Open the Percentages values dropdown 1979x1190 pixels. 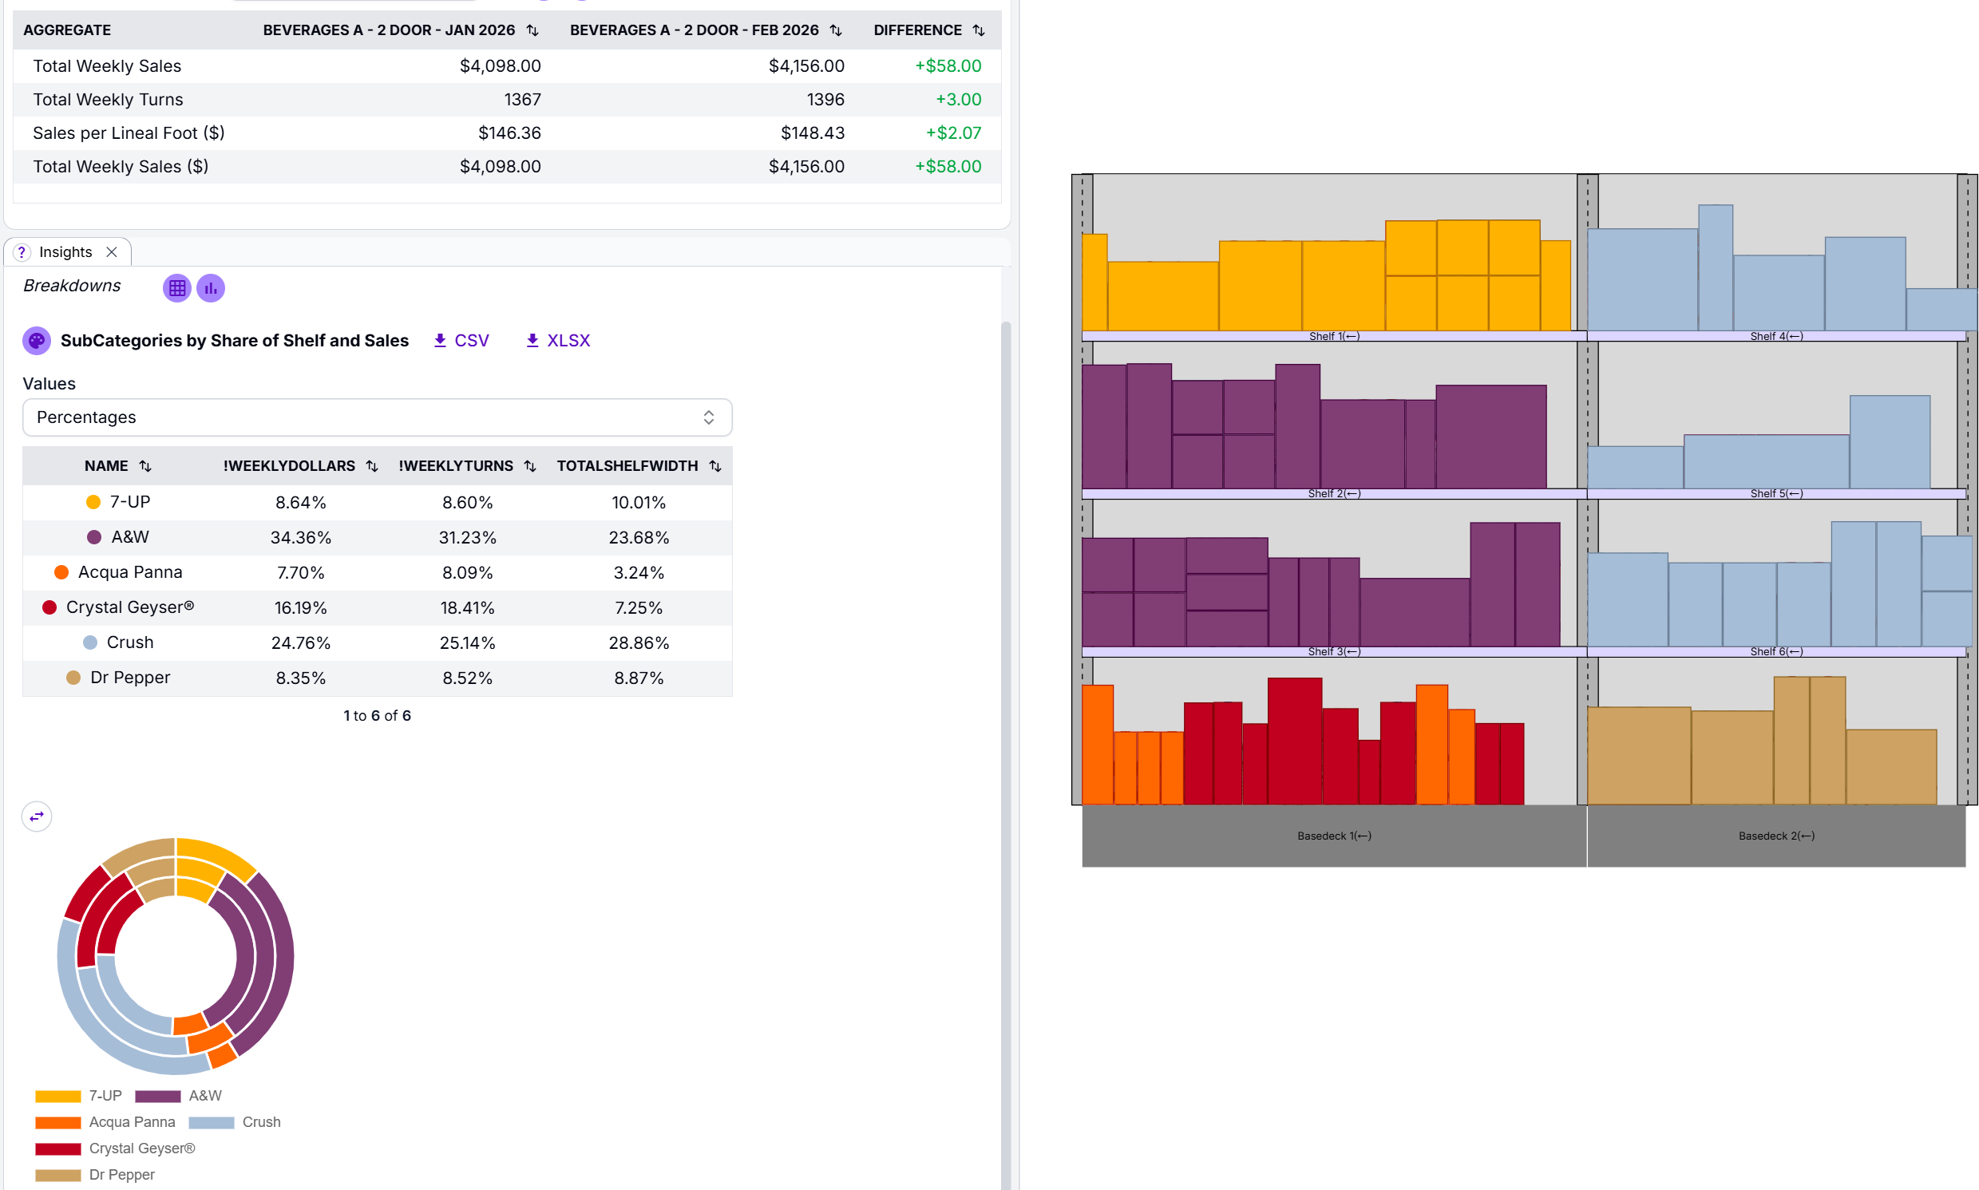[x=377, y=417]
